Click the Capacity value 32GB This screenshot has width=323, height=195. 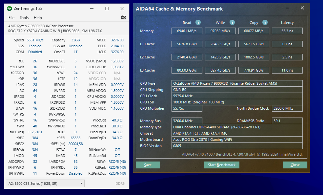[76, 40]
